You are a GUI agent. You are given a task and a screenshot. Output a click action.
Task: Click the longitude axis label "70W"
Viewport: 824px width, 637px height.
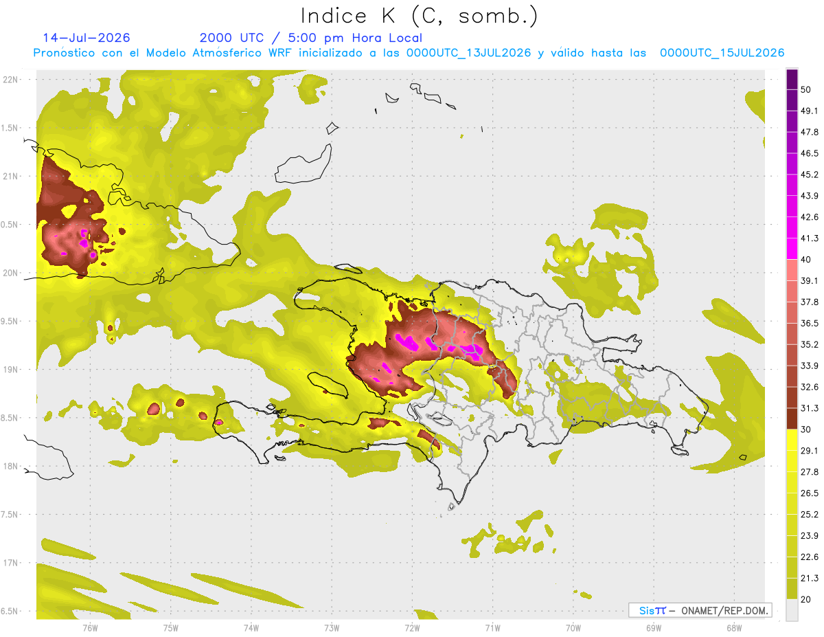pyautogui.click(x=573, y=628)
